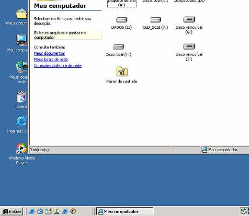The width and height of the screenshot is (249, 216).
Task: Click the 'Meu computador' panel heading
Action: (x=60, y=6)
